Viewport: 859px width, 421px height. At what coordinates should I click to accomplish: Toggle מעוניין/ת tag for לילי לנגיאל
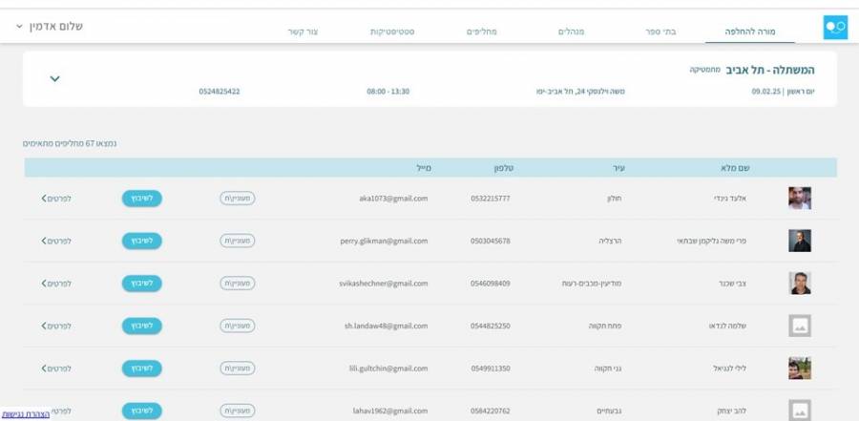click(x=238, y=368)
